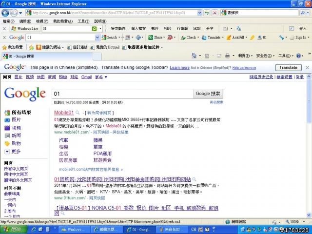Click the Translate button on Google Toolbar
Screen dimensions: 312x234
coord(213,38)
